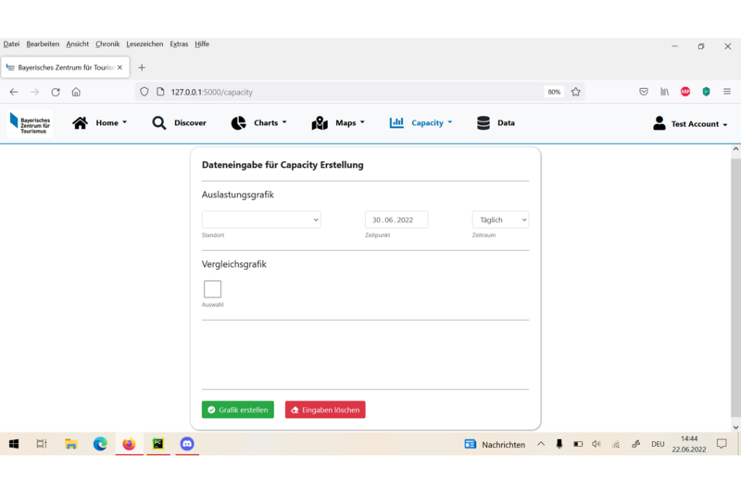Click the Charts pie chart icon
The width and height of the screenshot is (741, 494).
tap(238, 123)
